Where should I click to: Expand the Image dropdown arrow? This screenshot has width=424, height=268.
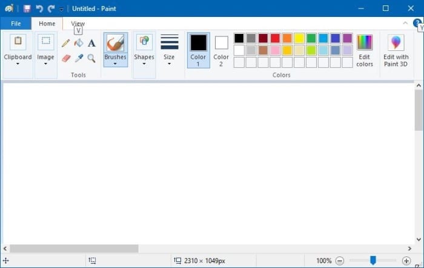point(45,64)
